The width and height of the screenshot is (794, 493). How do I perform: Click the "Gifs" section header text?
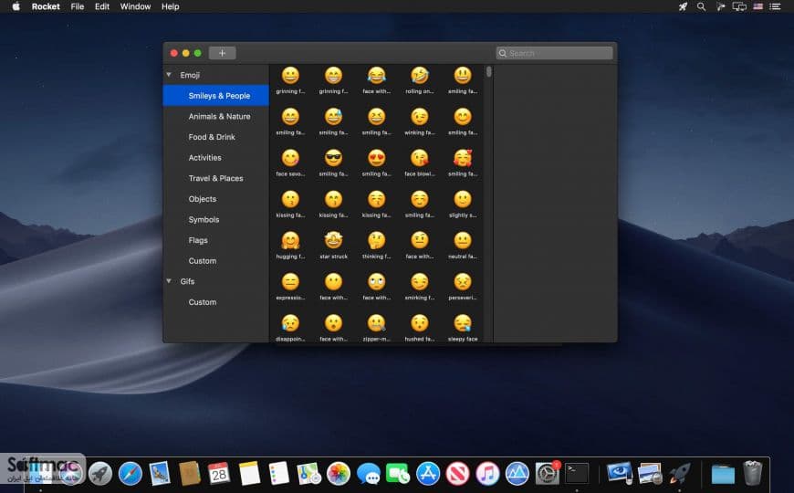click(x=187, y=281)
